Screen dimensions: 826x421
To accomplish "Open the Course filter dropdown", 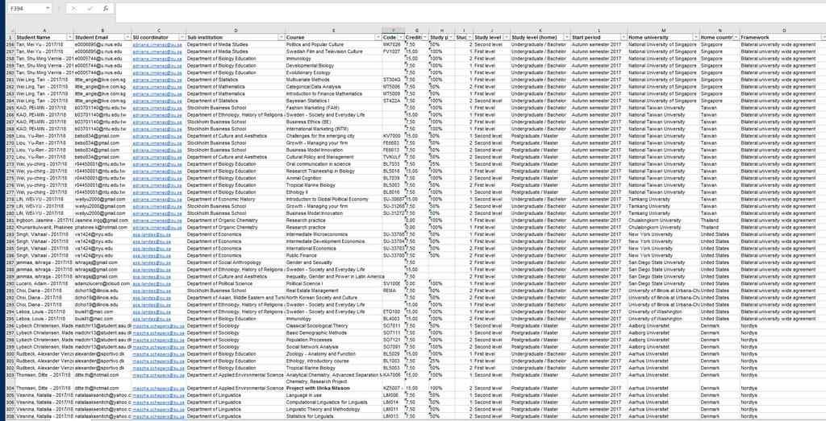I will tap(378, 38).
